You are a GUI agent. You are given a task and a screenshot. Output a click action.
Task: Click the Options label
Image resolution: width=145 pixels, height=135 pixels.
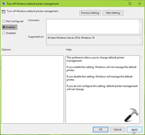pos(6,50)
